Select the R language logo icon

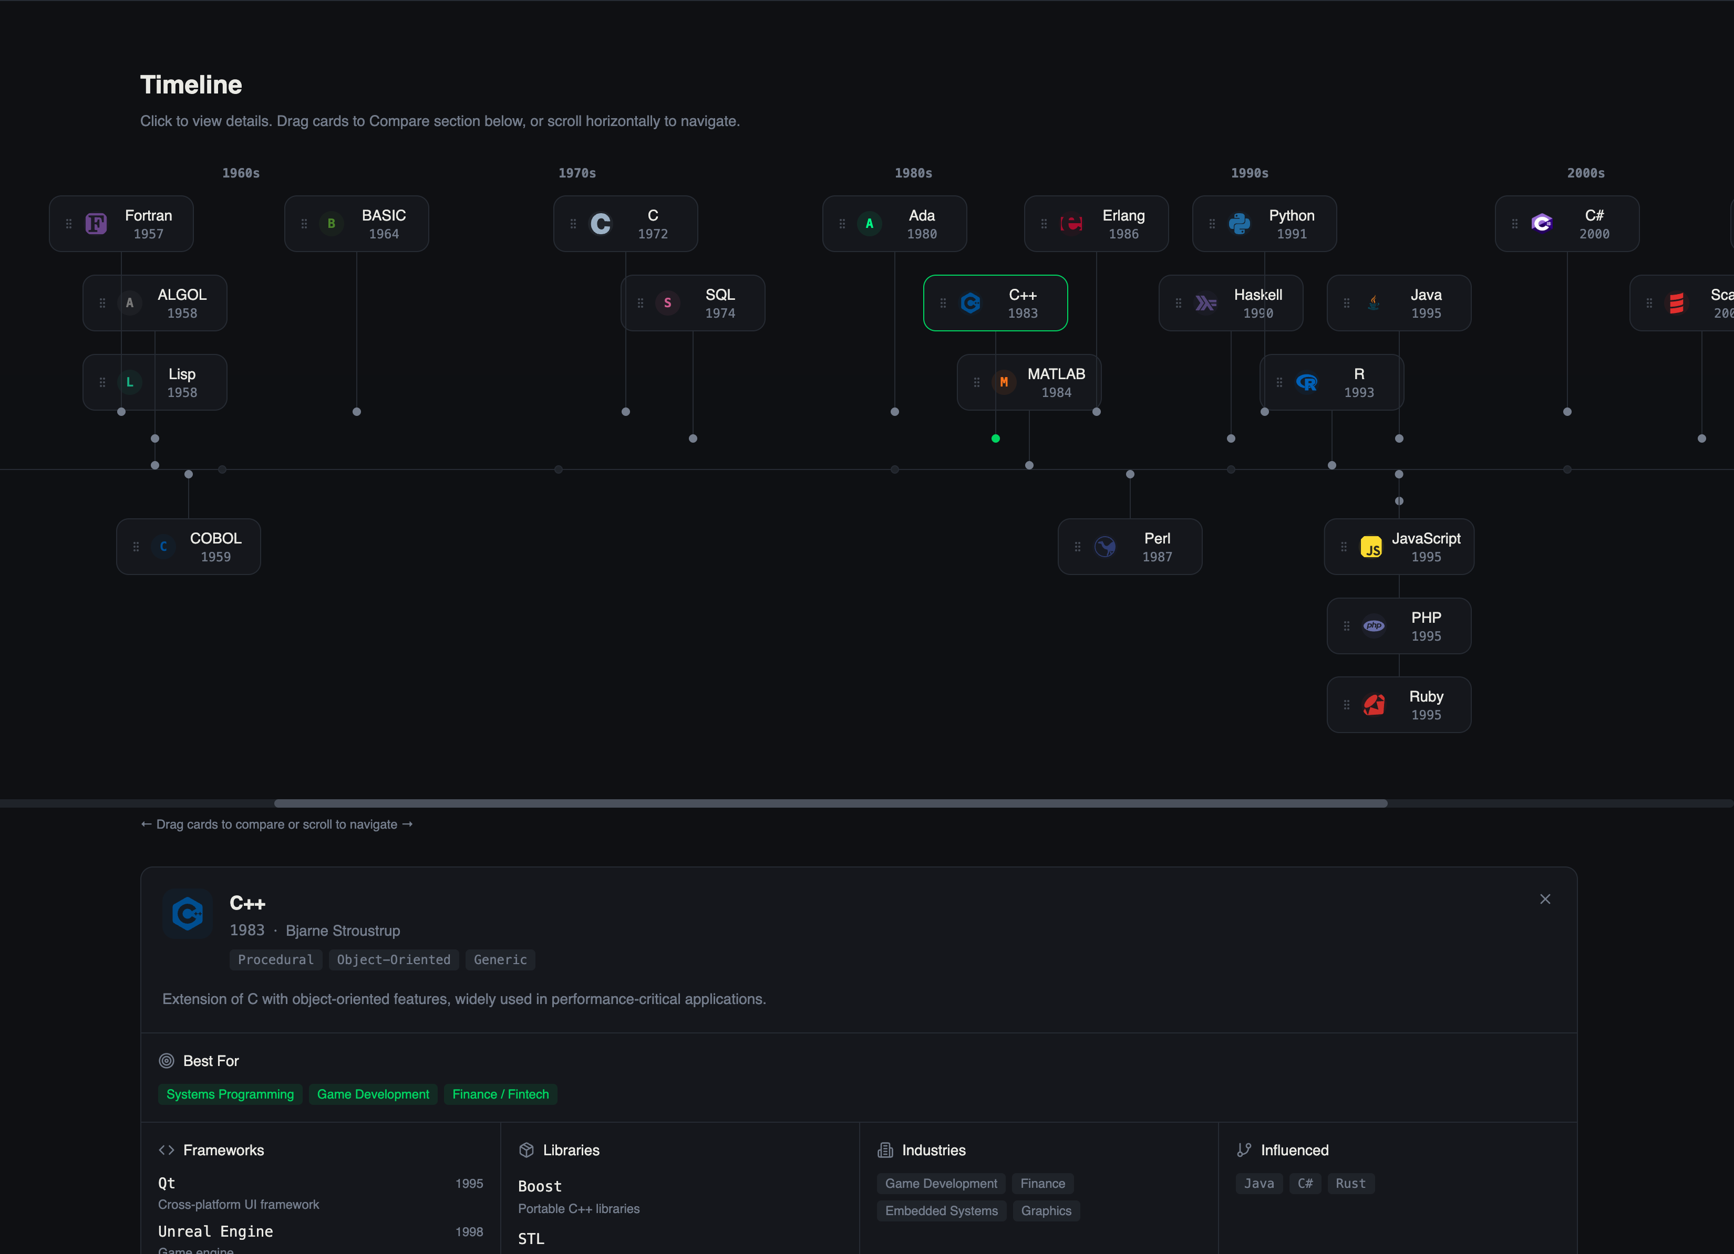pos(1307,382)
